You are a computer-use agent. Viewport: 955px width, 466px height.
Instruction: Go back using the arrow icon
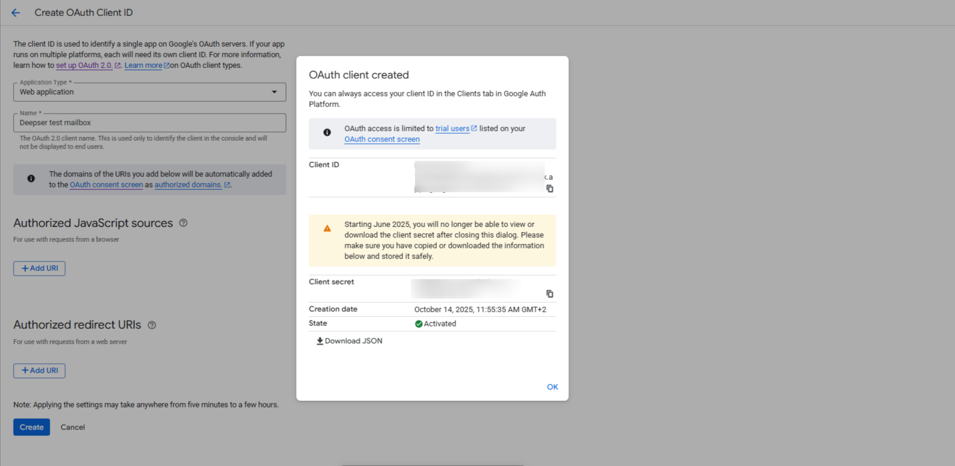click(x=16, y=12)
